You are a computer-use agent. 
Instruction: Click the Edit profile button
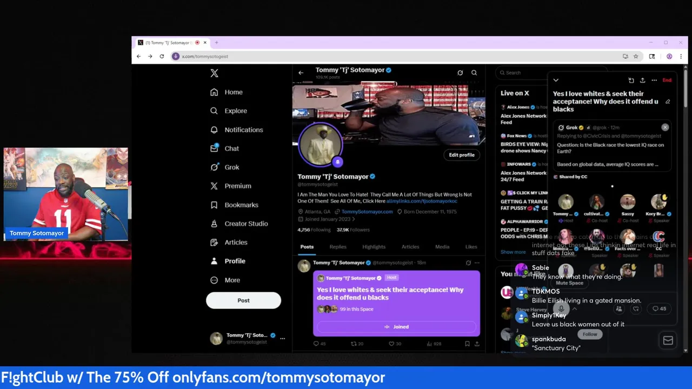point(462,155)
